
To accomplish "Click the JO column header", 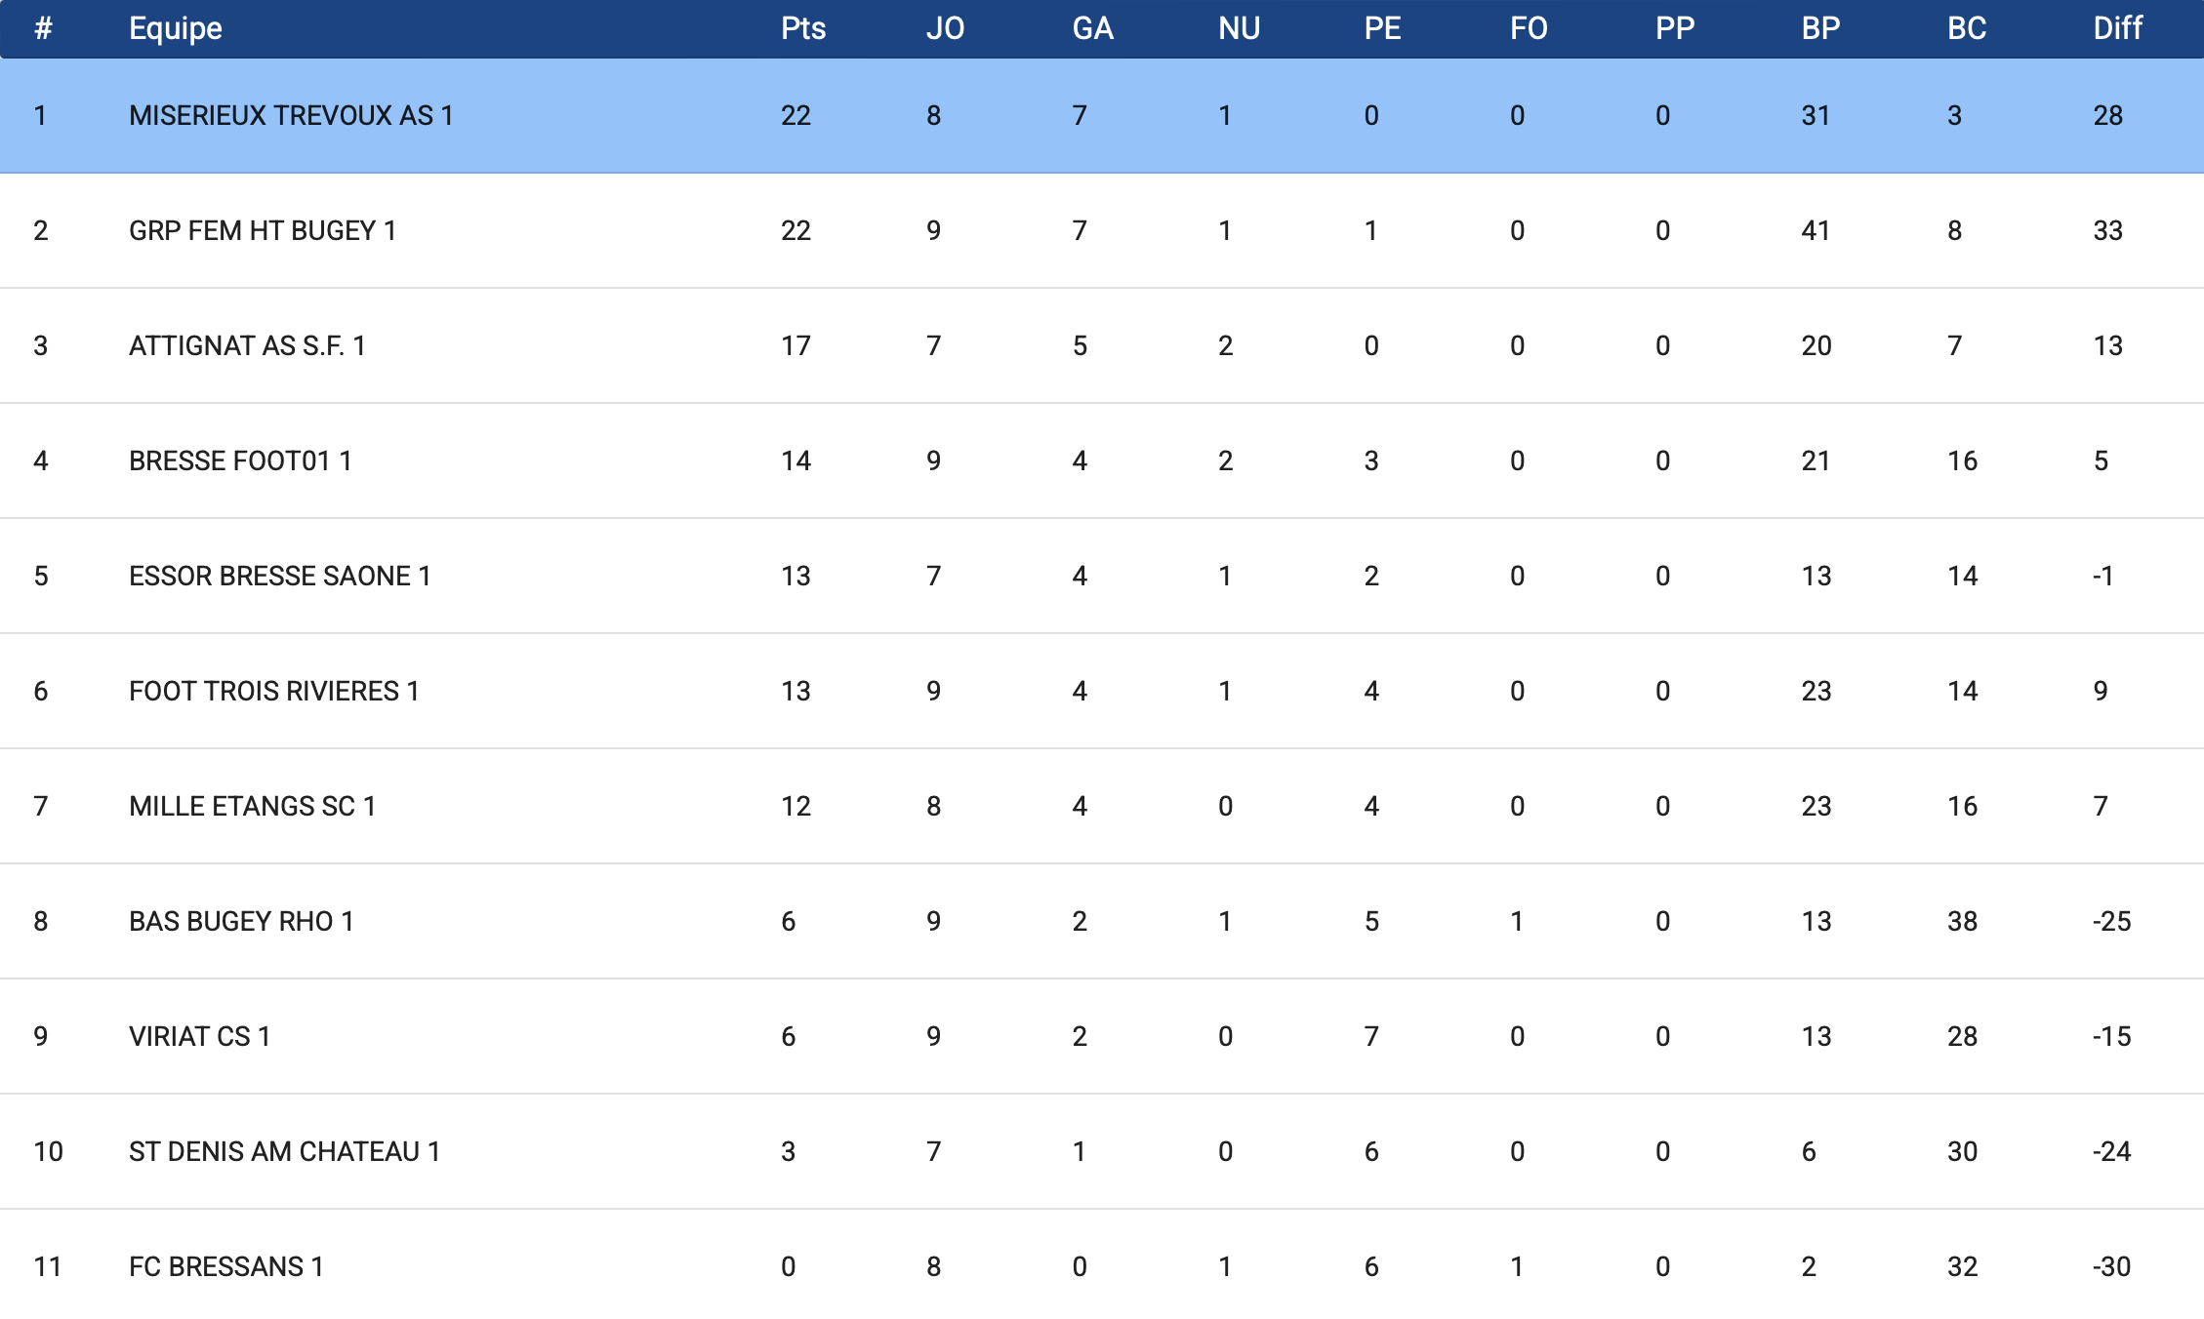I will [945, 28].
